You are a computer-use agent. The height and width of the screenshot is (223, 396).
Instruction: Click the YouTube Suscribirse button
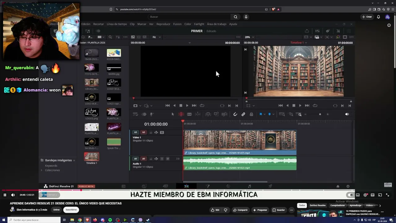click(71, 210)
